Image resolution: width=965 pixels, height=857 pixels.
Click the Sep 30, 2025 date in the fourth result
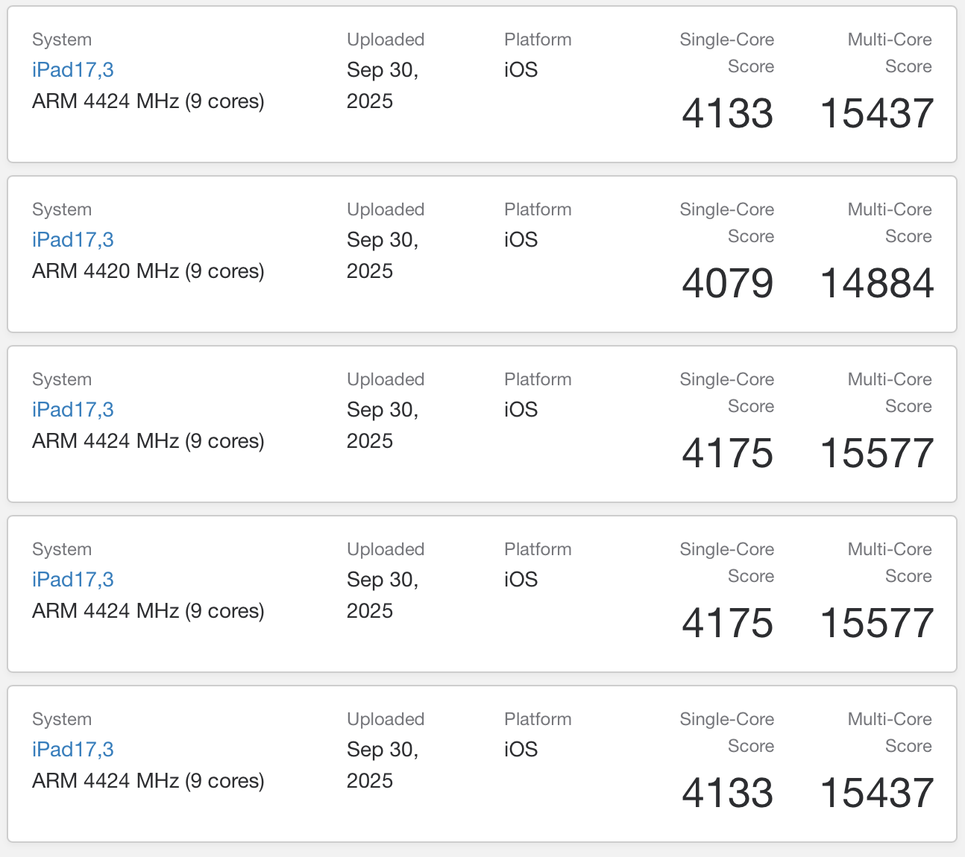tap(382, 595)
